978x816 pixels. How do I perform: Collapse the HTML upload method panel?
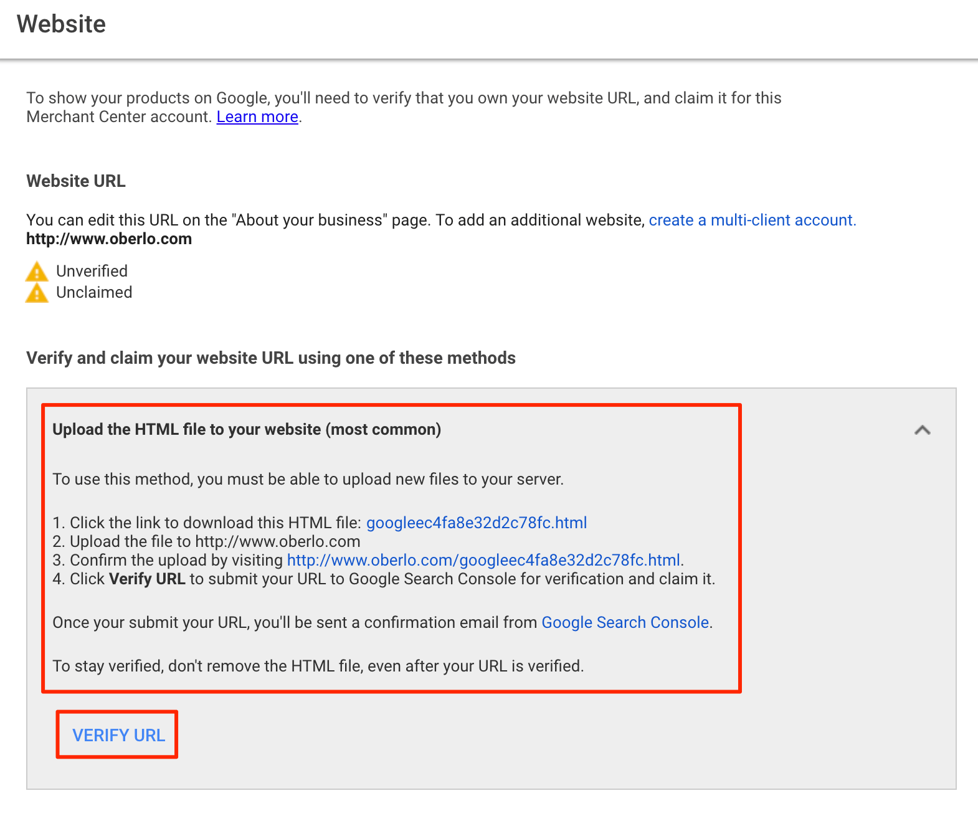(922, 430)
